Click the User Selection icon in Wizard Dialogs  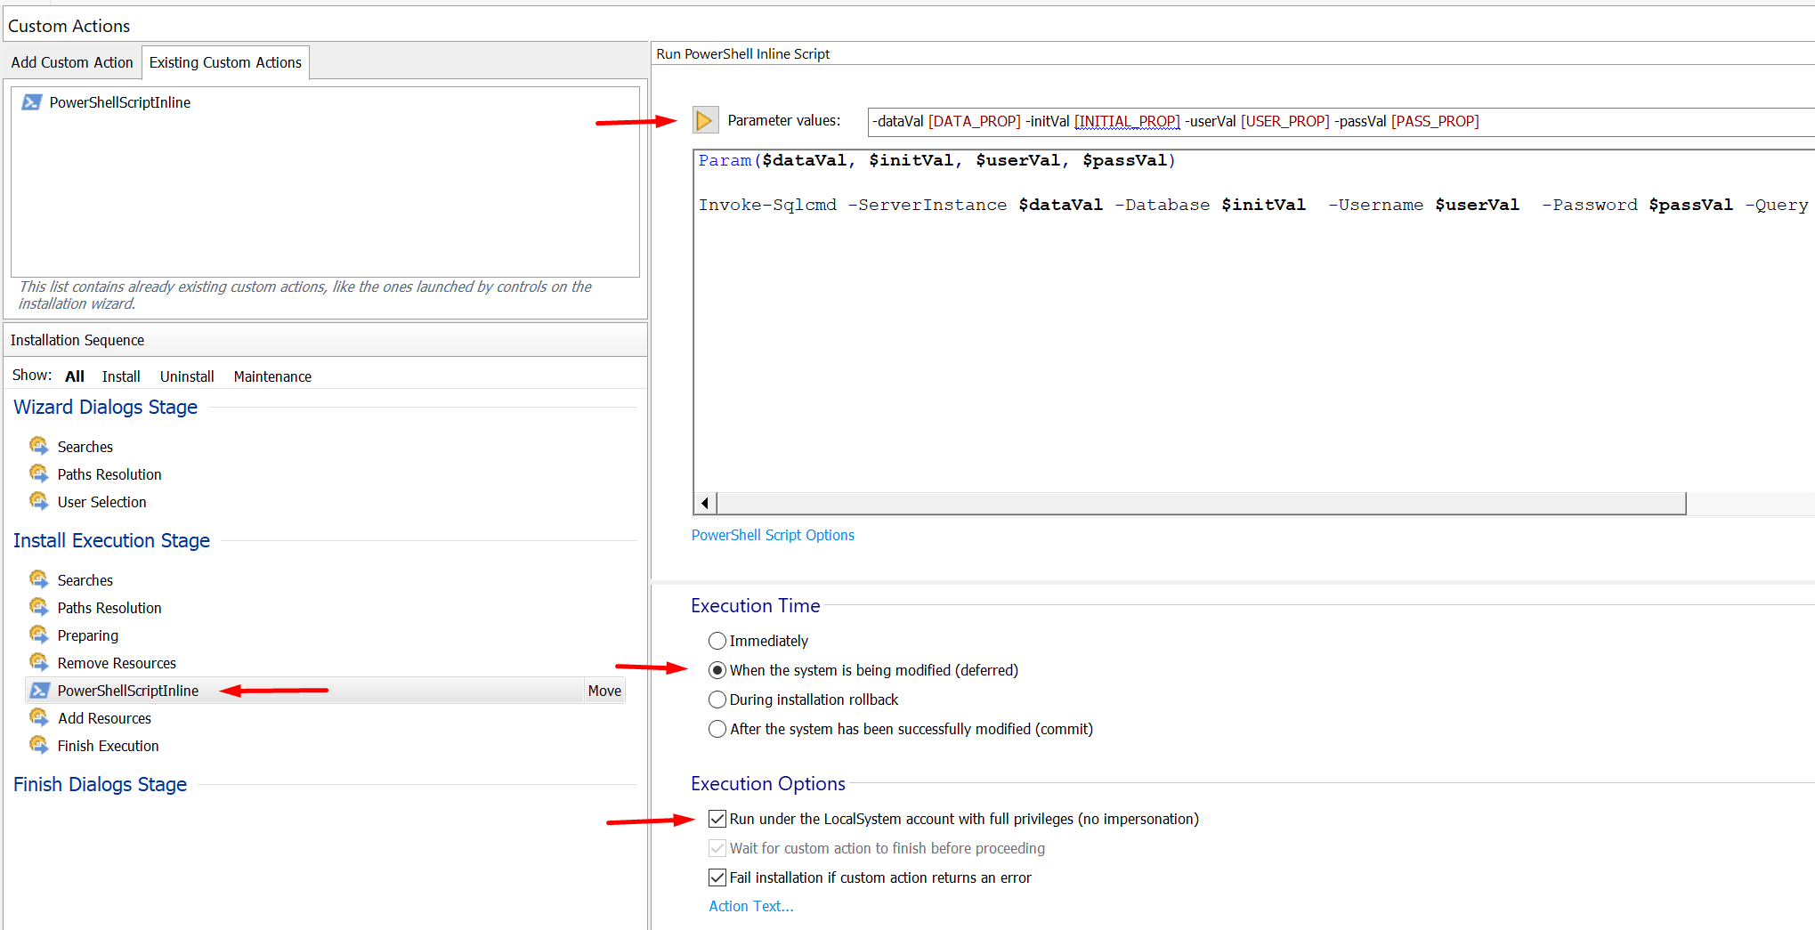[38, 501]
